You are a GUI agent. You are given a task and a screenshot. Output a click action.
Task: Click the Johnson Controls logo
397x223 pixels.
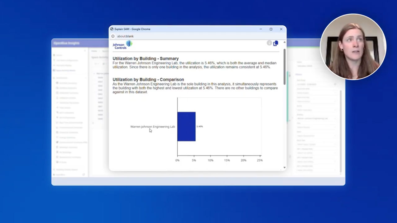[123, 45]
